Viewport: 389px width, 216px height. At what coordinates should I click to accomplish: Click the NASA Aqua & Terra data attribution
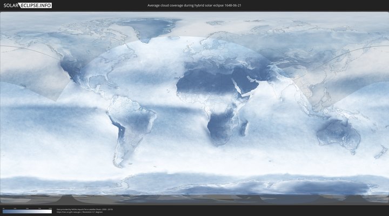point(85,209)
